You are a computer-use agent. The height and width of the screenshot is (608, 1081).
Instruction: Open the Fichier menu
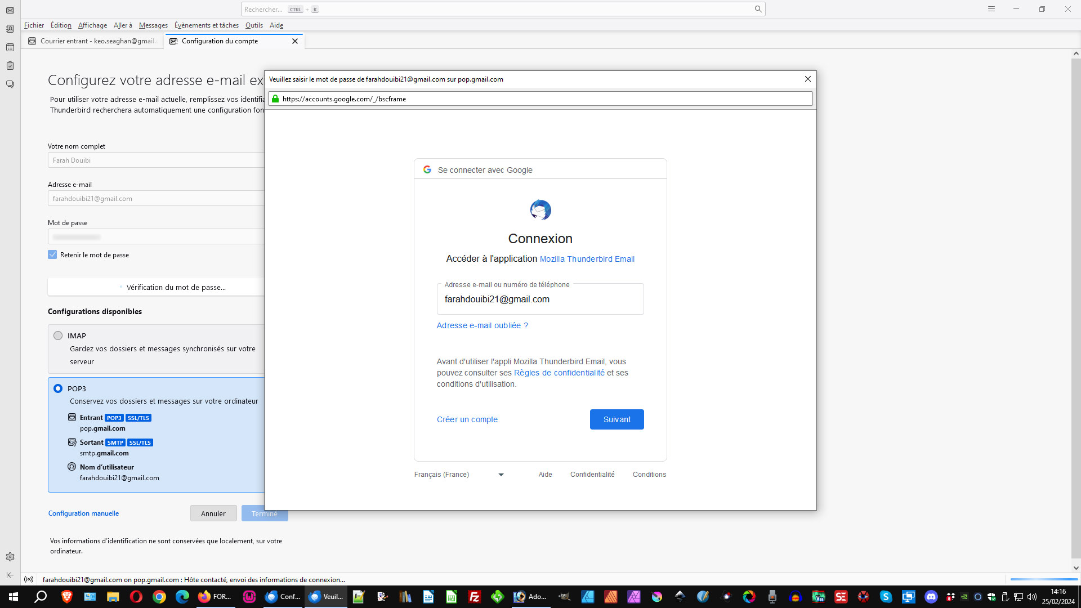coord(34,25)
